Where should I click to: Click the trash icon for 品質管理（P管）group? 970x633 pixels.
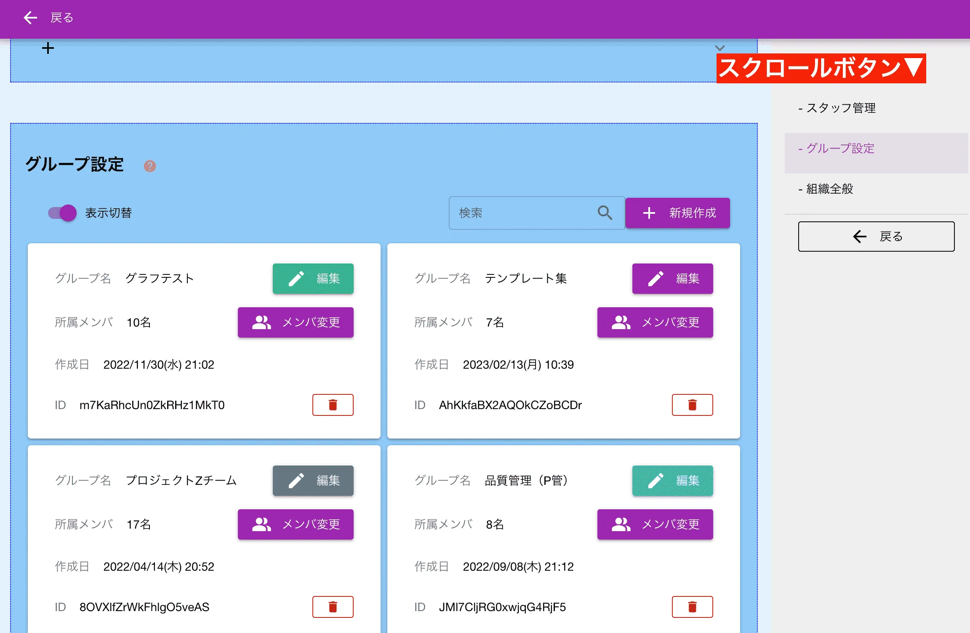[x=693, y=606]
